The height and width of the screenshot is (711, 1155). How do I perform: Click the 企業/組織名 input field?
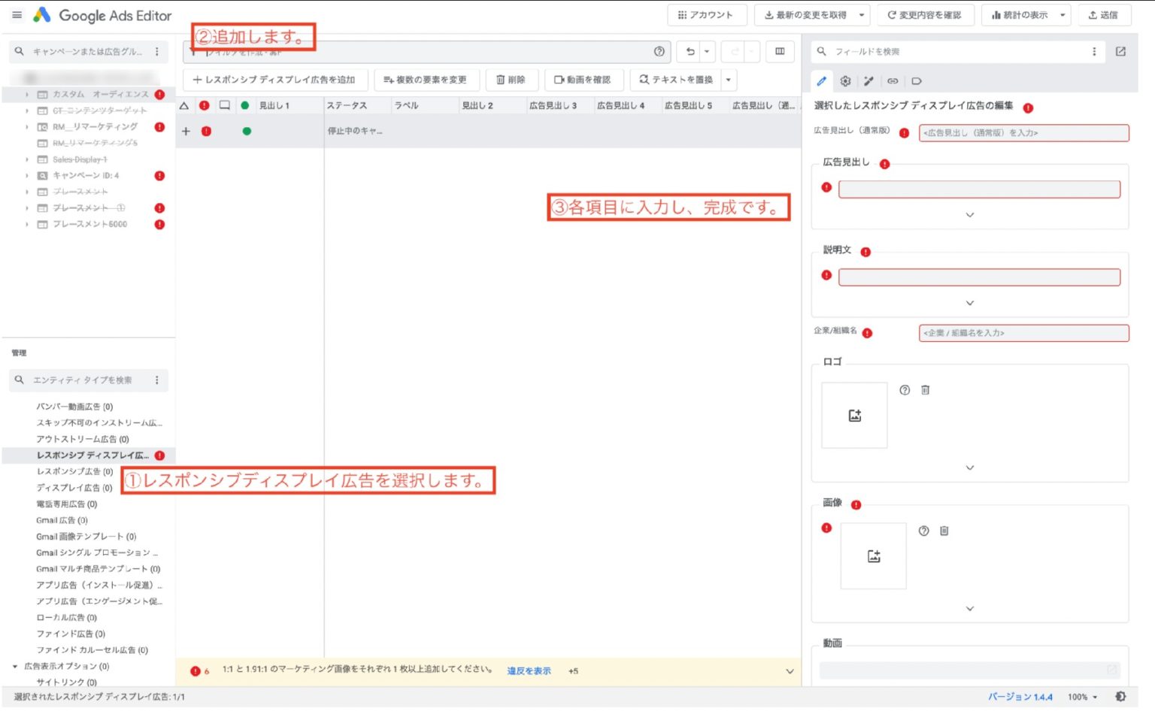[1023, 333]
